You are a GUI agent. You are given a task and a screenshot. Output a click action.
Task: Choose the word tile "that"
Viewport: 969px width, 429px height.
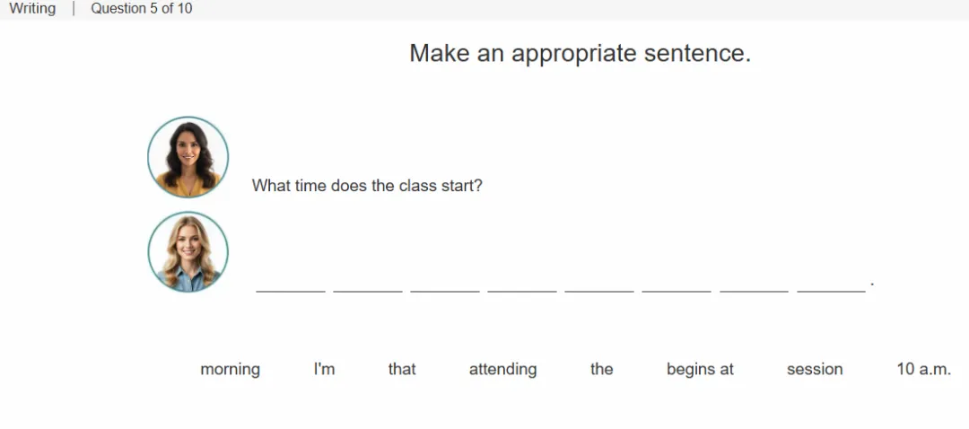point(402,369)
